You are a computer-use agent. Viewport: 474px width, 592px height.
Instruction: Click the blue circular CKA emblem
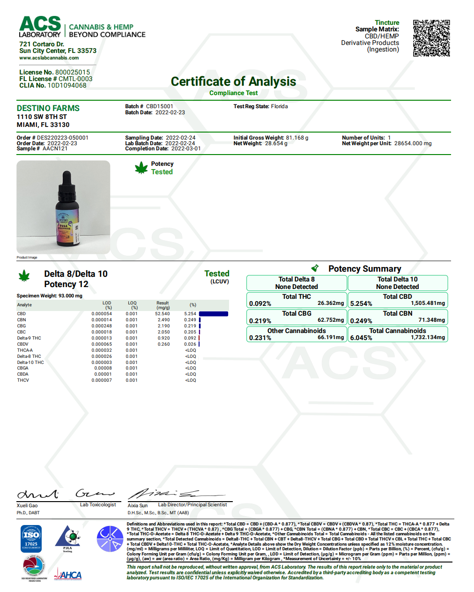click(110, 539)
